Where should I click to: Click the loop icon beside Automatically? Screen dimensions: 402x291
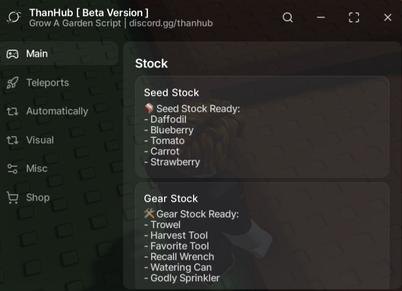(x=12, y=111)
